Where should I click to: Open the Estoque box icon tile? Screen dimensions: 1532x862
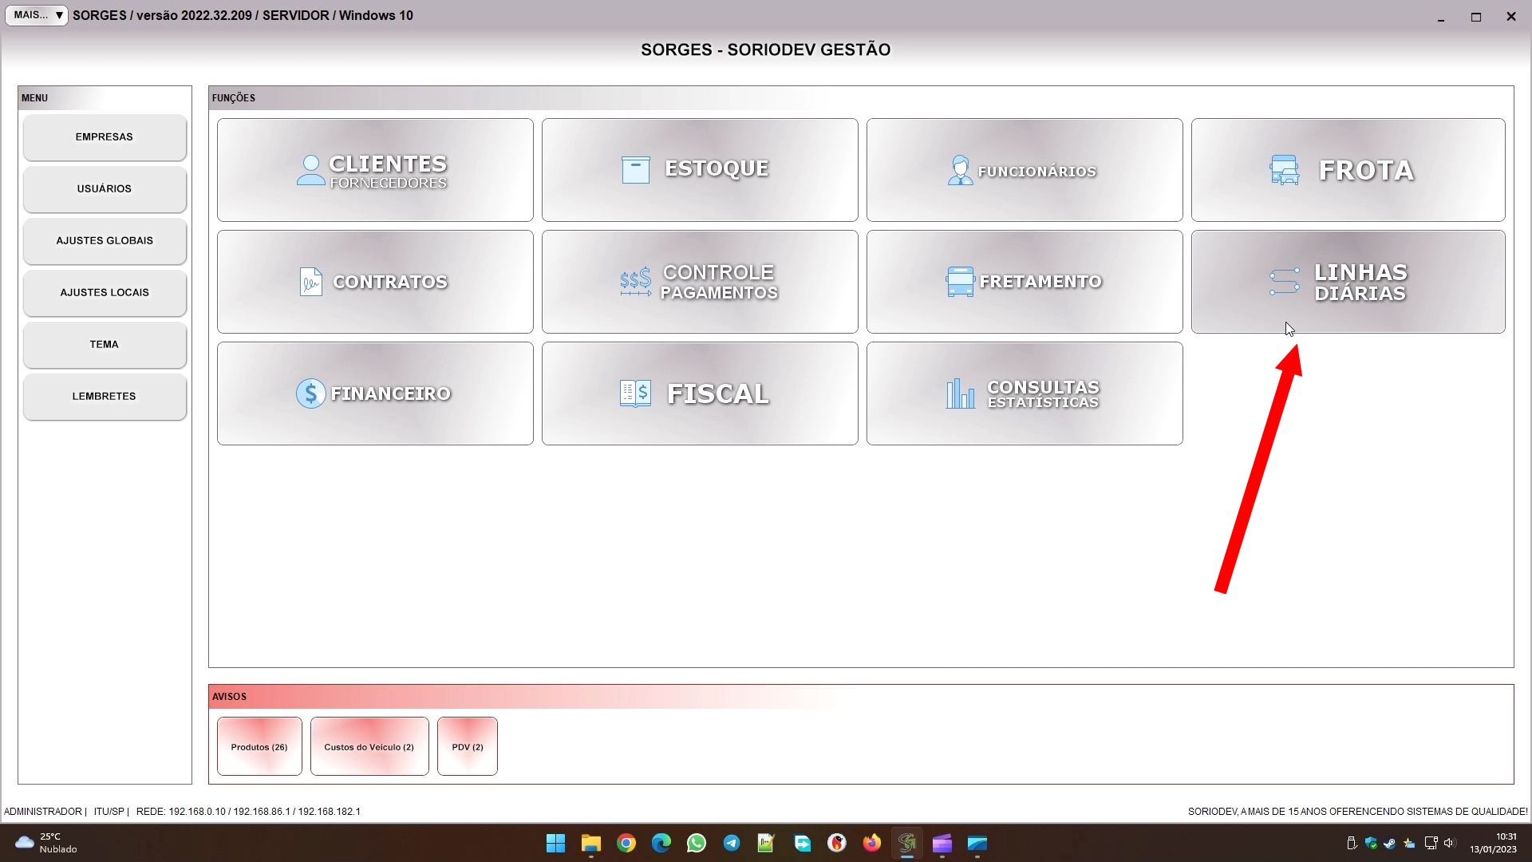coord(635,170)
